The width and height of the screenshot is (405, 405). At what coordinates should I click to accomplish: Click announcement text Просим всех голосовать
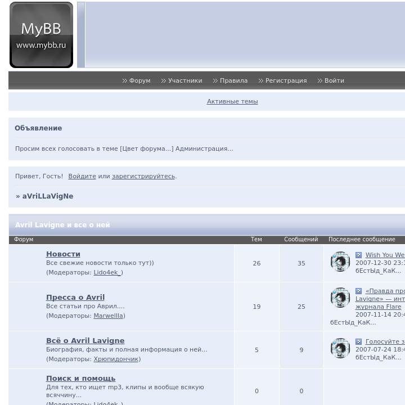pos(124,148)
